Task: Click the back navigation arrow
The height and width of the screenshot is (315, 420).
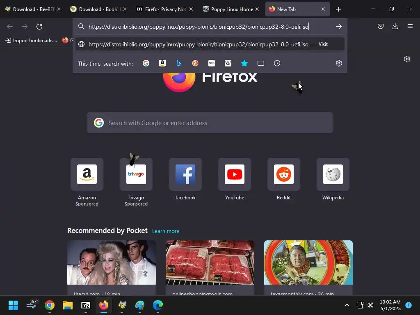Action: 10,27
